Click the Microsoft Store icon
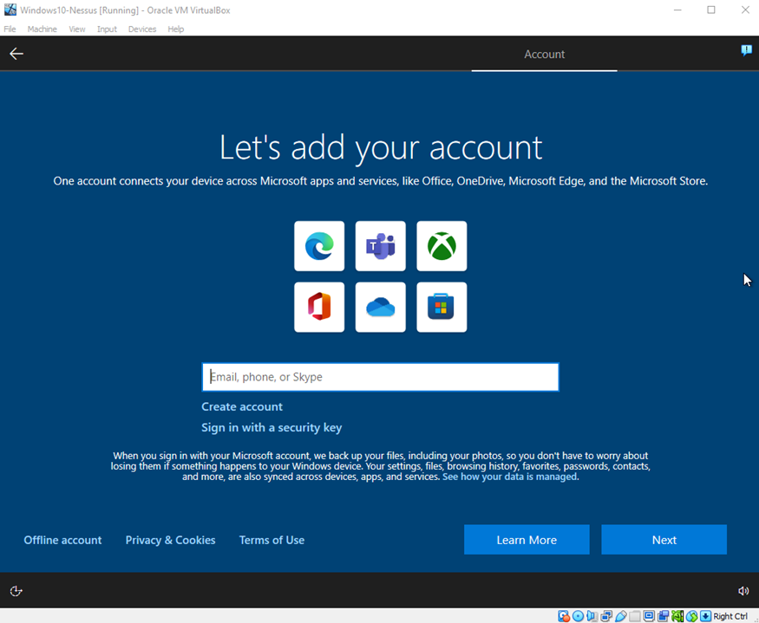 (442, 307)
